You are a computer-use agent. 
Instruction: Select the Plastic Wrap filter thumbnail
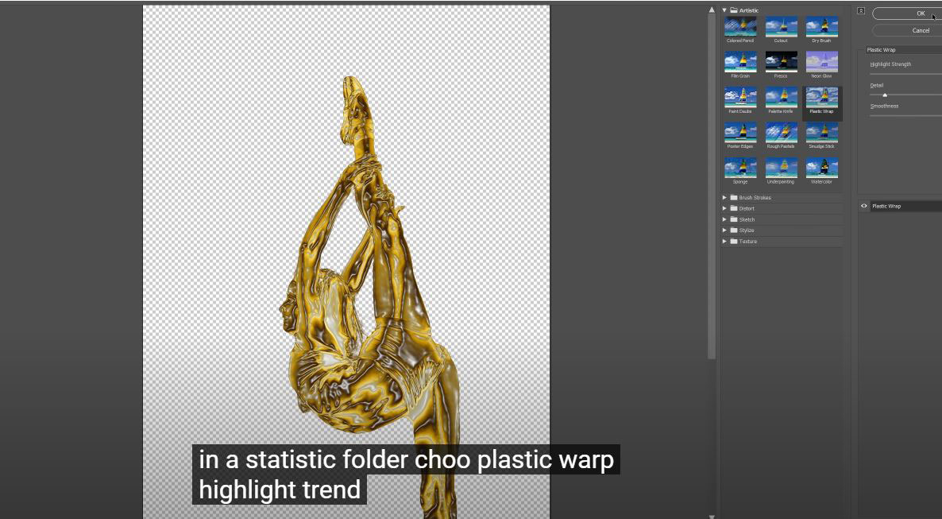(821, 98)
